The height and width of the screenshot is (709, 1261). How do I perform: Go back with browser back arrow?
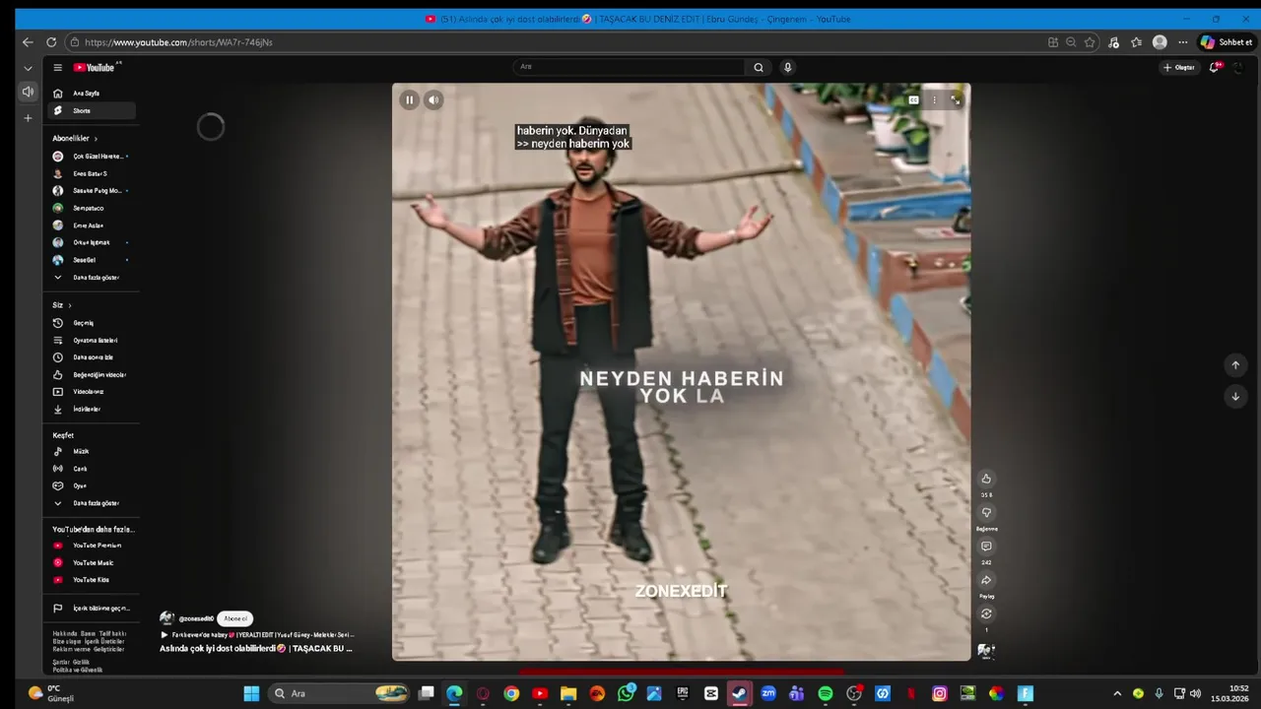pos(28,42)
